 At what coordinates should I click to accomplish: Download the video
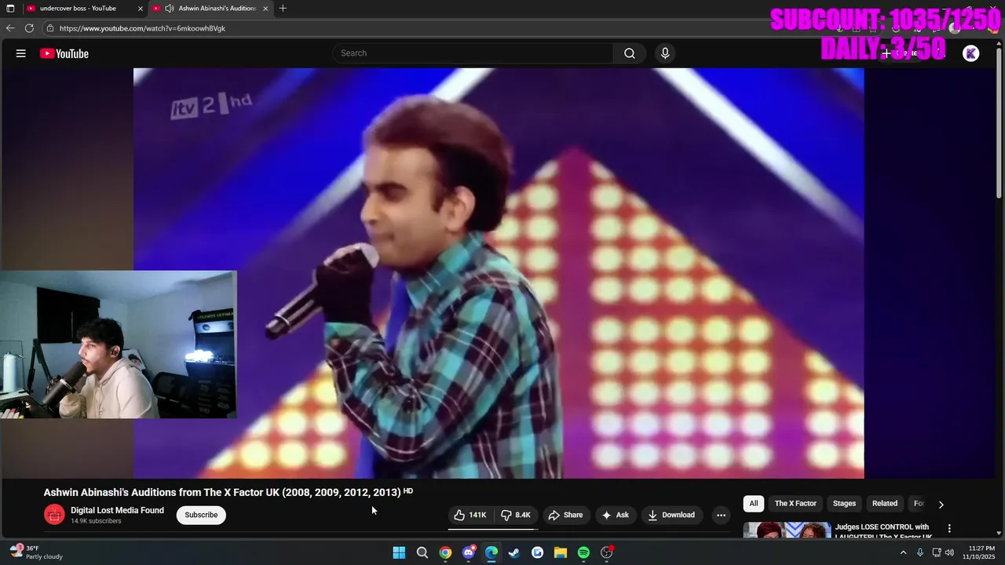point(672,515)
